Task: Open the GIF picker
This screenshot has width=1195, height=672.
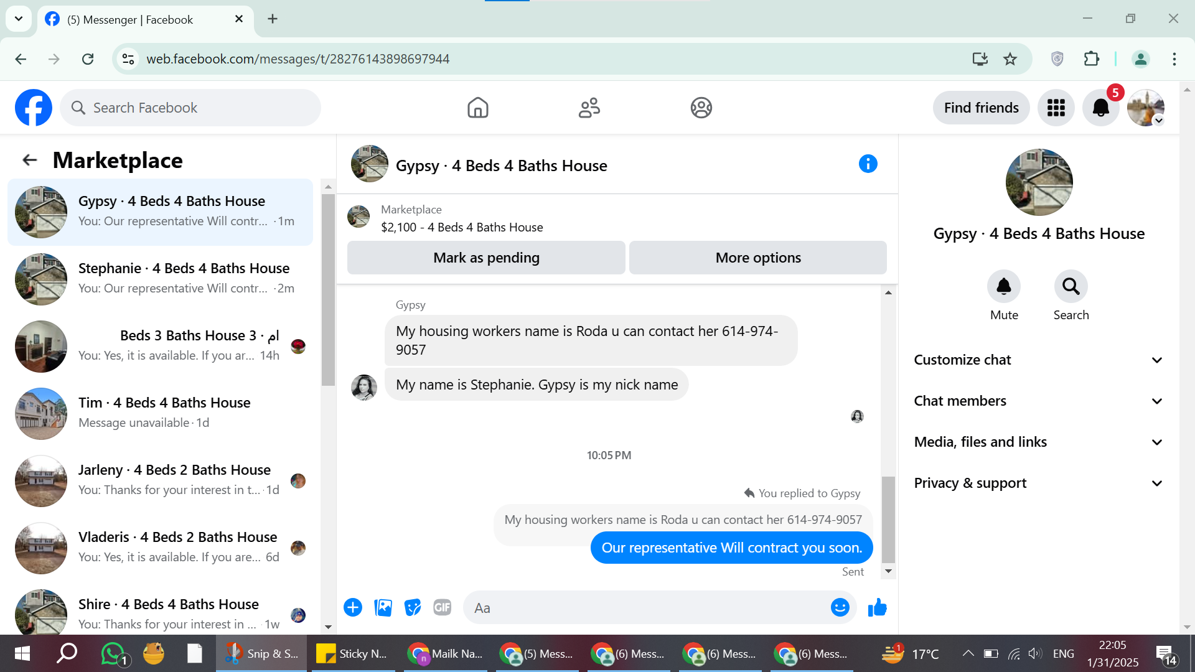Action: click(443, 607)
